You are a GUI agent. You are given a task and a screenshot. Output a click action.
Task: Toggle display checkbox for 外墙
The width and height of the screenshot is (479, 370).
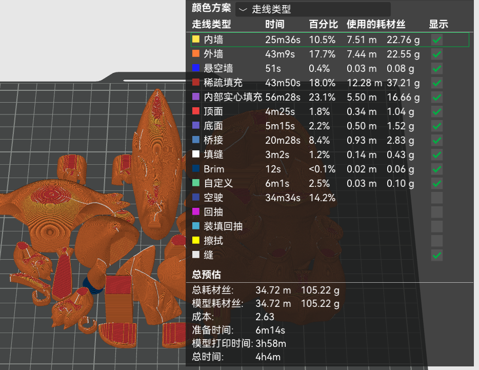click(437, 54)
